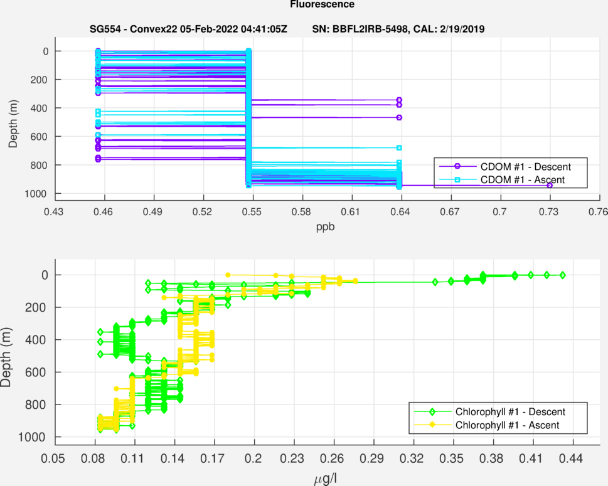Screen dimensions: 608x486
Task: Select the Chlorophyll #1 - Ascent legend label
Action: [x=508, y=425]
